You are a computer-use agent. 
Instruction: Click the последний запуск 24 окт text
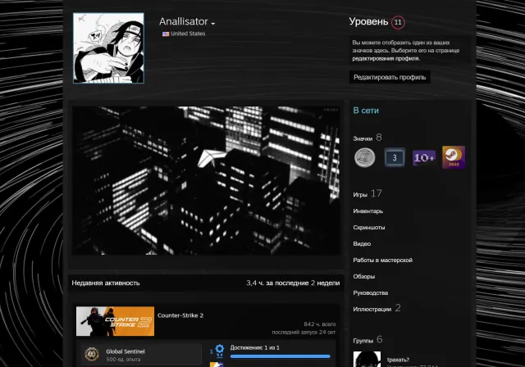(x=304, y=333)
